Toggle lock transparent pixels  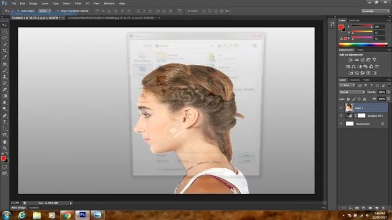pos(349,99)
